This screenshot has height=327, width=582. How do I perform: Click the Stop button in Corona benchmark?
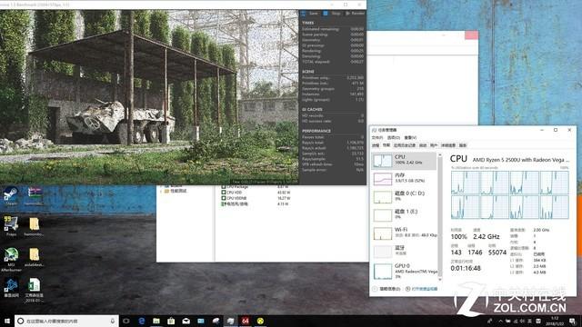332,14
